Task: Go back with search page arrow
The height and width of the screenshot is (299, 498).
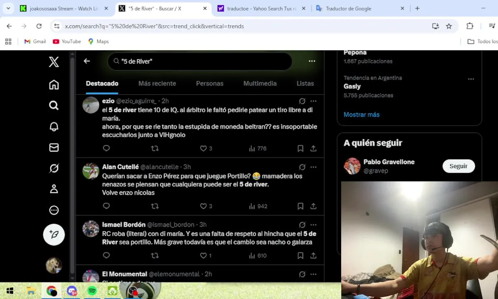Action: pyautogui.click(x=87, y=61)
